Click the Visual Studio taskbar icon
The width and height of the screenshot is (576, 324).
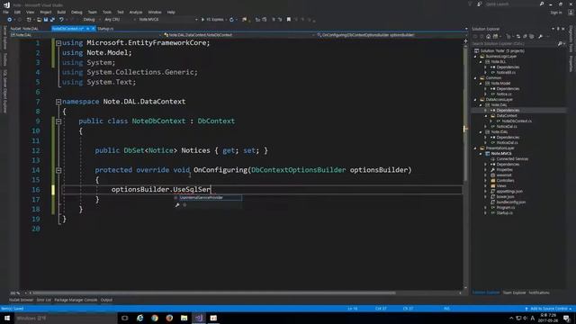click(199, 318)
